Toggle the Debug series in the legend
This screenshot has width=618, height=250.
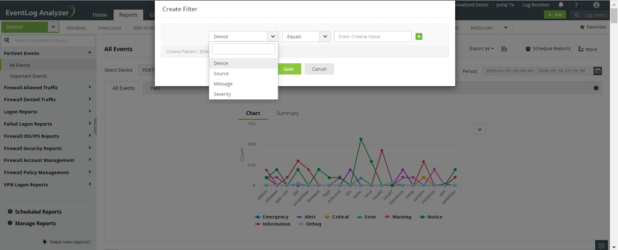click(310, 224)
